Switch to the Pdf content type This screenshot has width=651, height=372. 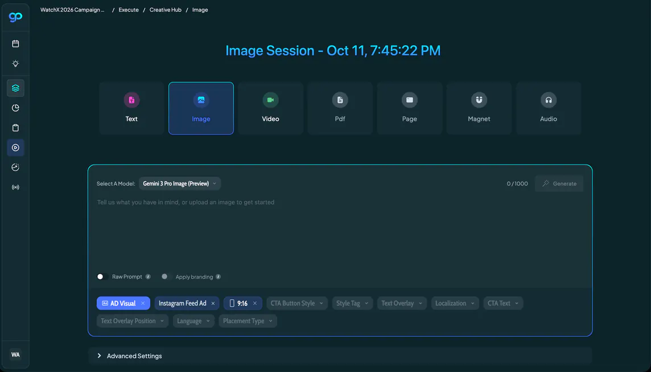click(340, 109)
